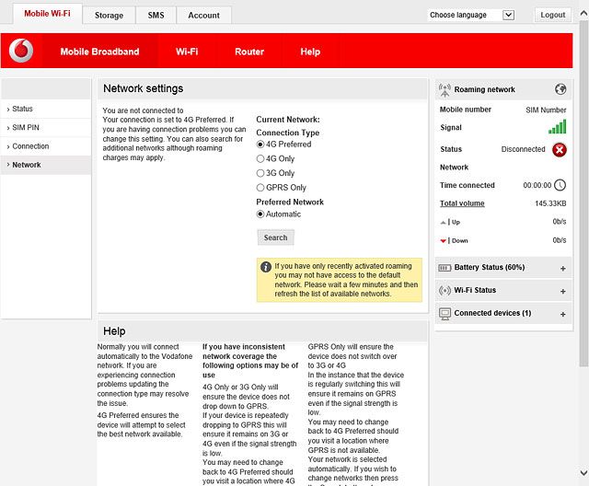Click the clock icon beside Time connected
The width and height of the screenshot is (589, 486).
(560, 185)
